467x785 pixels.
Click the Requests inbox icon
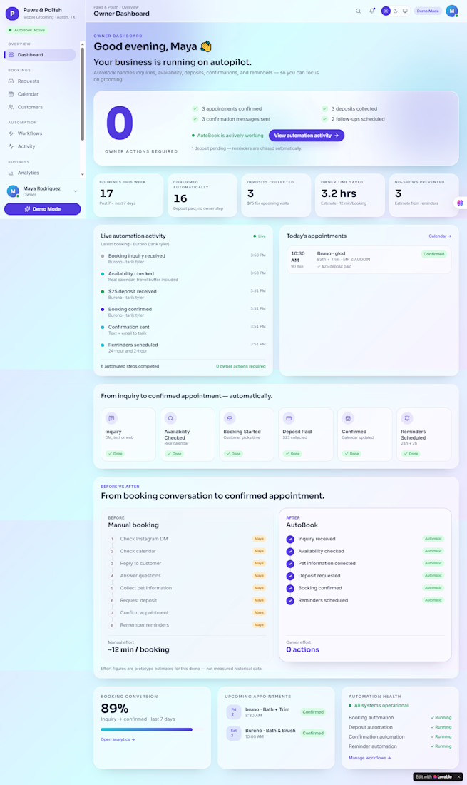pos(11,81)
